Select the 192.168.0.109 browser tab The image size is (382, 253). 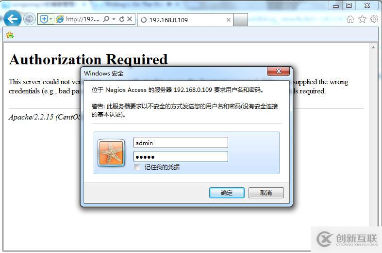click(x=185, y=20)
